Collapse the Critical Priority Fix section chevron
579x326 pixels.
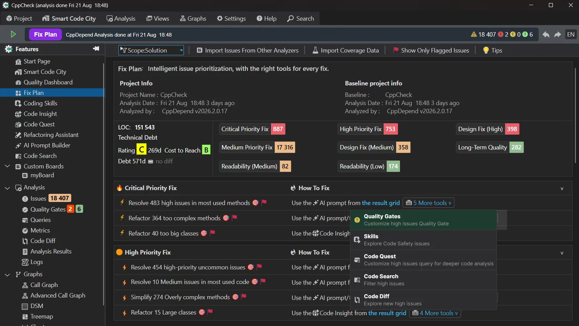click(x=562, y=188)
